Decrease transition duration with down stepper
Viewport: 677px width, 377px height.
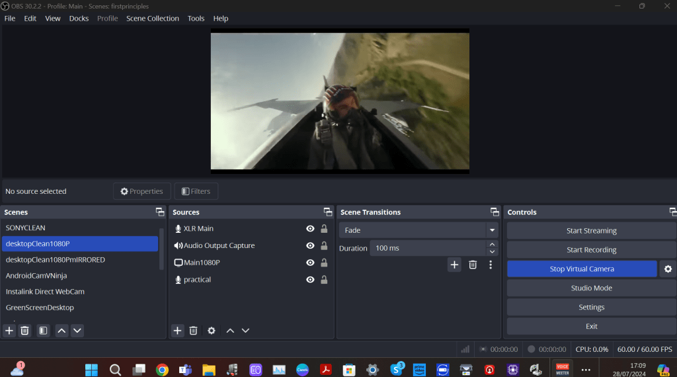(492, 252)
